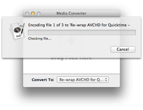Click the Convert To label
Screen dimensions: 143x110
[x=43, y=80]
